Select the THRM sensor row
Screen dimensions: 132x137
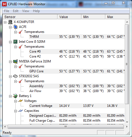tap(77, 37)
